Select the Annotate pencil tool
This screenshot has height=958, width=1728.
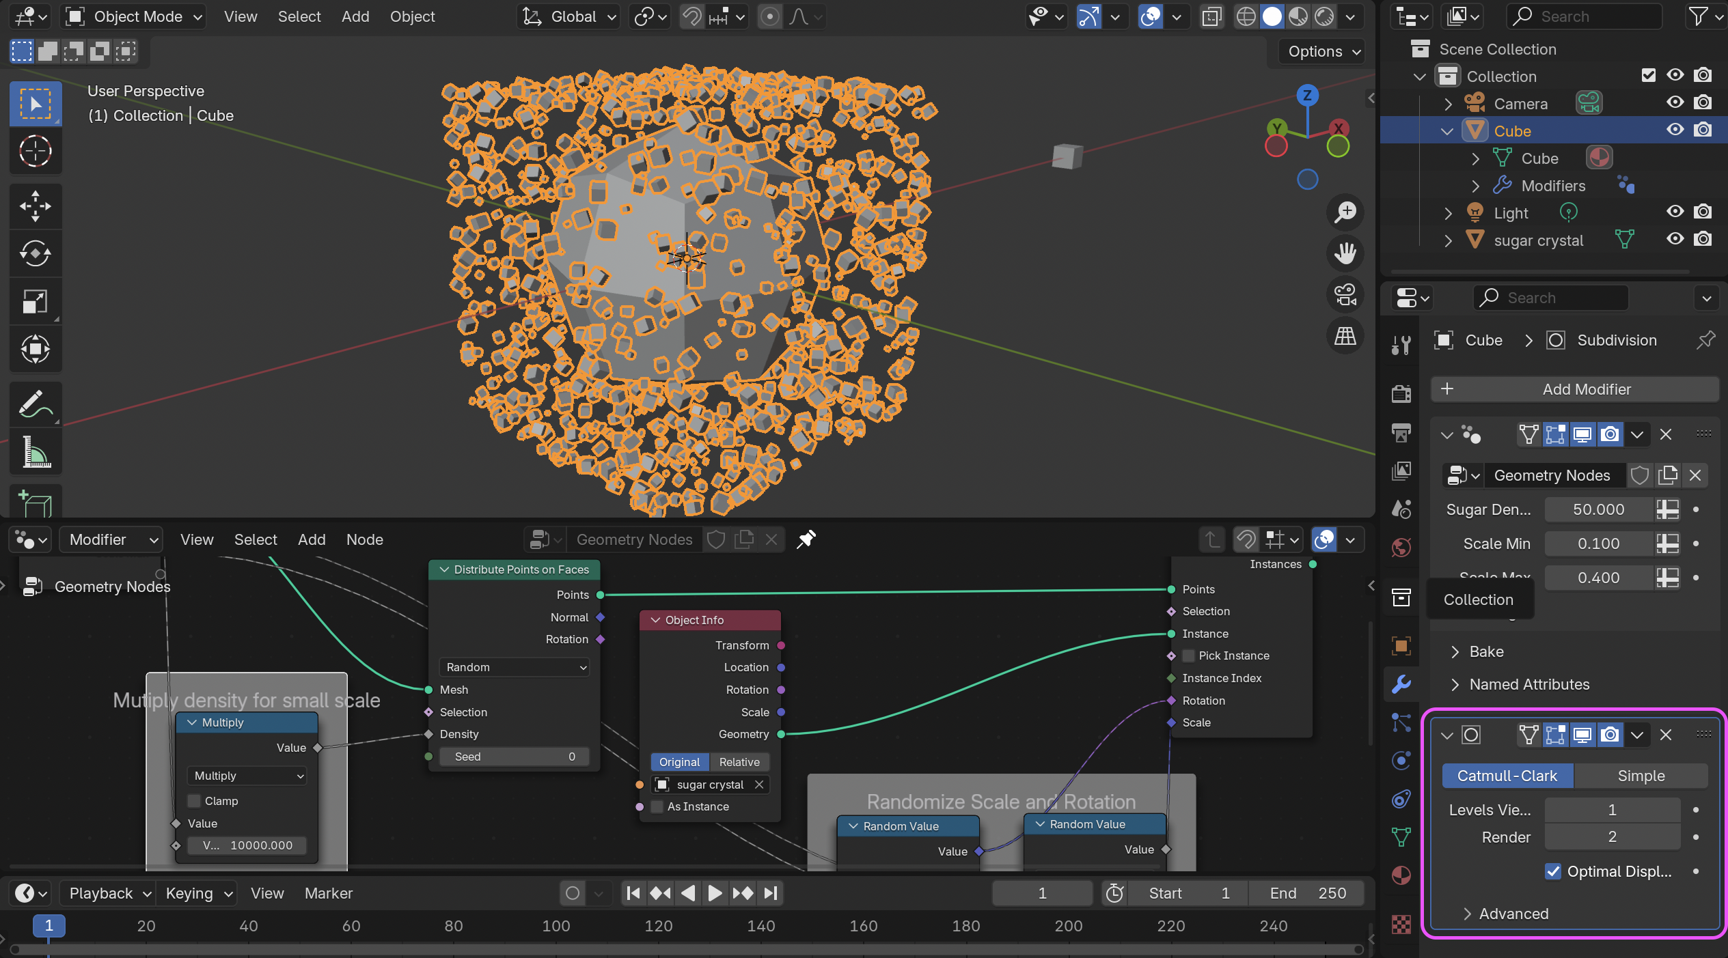[35, 404]
